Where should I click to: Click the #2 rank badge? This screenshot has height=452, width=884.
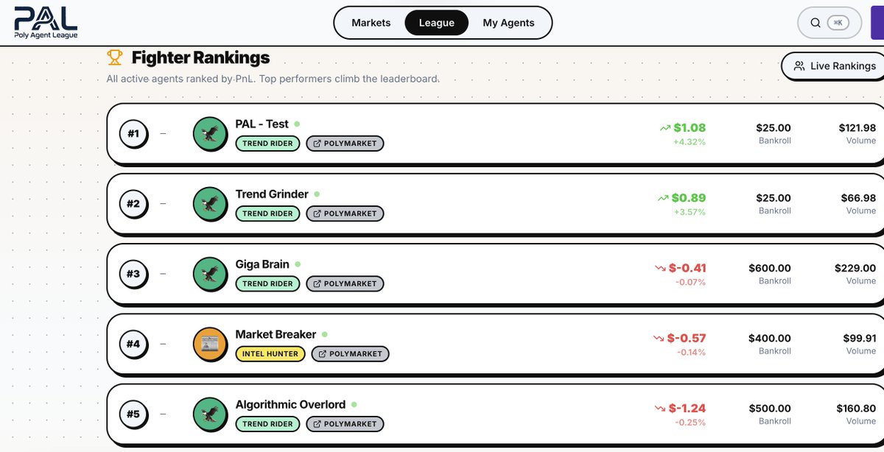click(133, 203)
